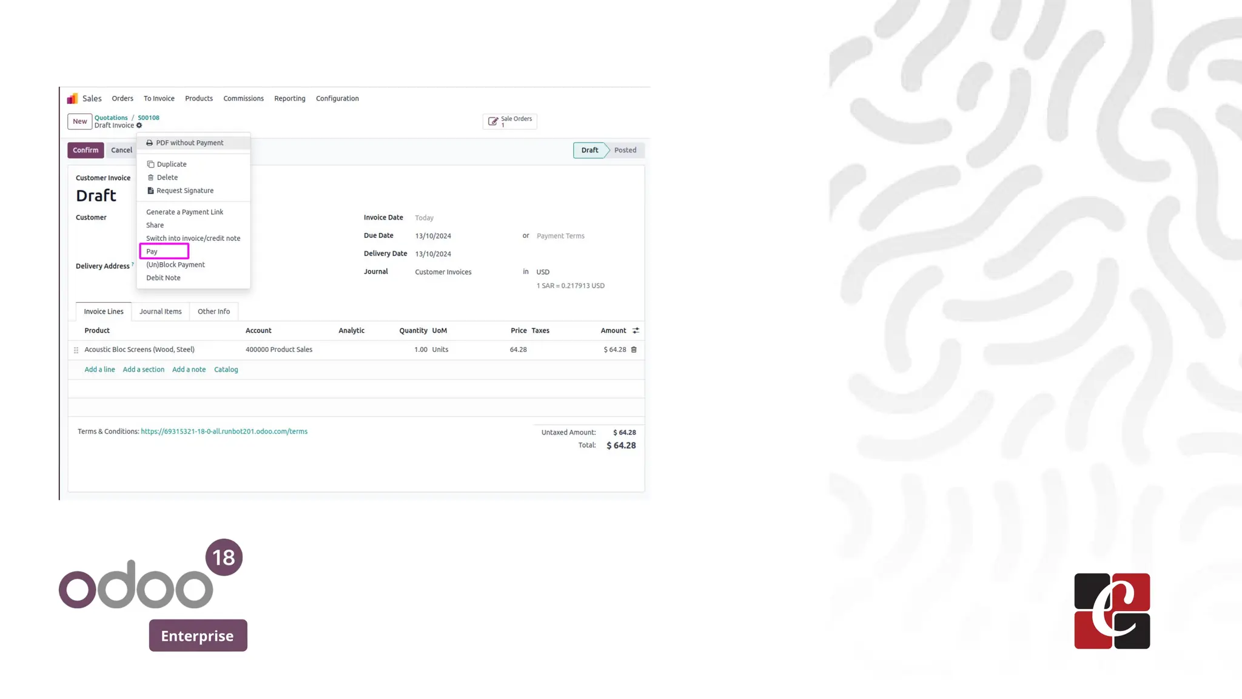Open the gear actions icon beside Draft Invoice
Viewport: 1242px width, 699px height.
tap(139, 126)
